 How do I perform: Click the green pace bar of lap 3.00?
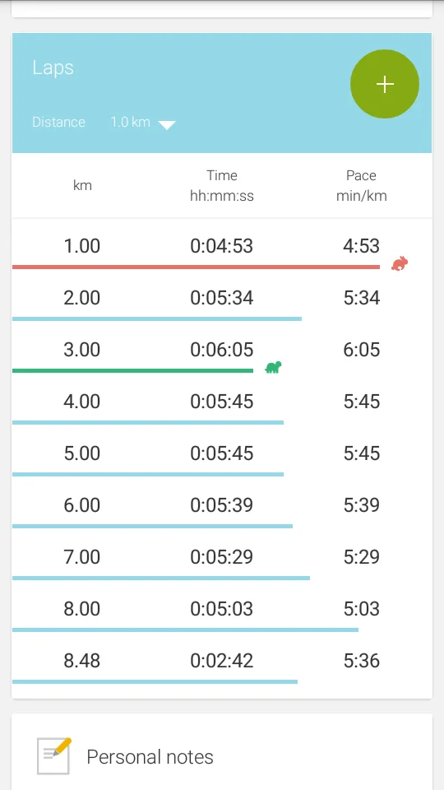click(x=132, y=370)
